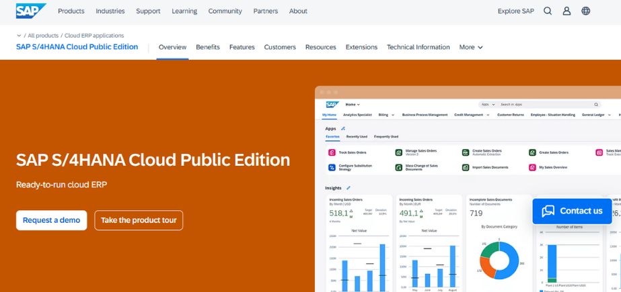Open the user account icon
Viewport: 621px width, 292px height.
(x=567, y=11)
